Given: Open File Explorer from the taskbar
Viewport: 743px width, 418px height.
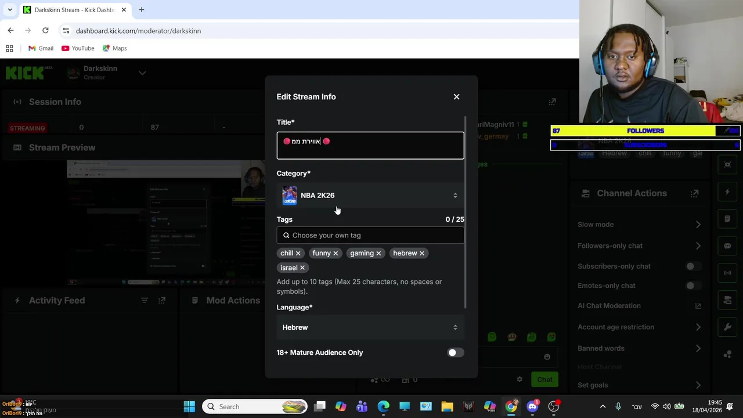Looking at the screenshot, I should click(x=447, y=407).
